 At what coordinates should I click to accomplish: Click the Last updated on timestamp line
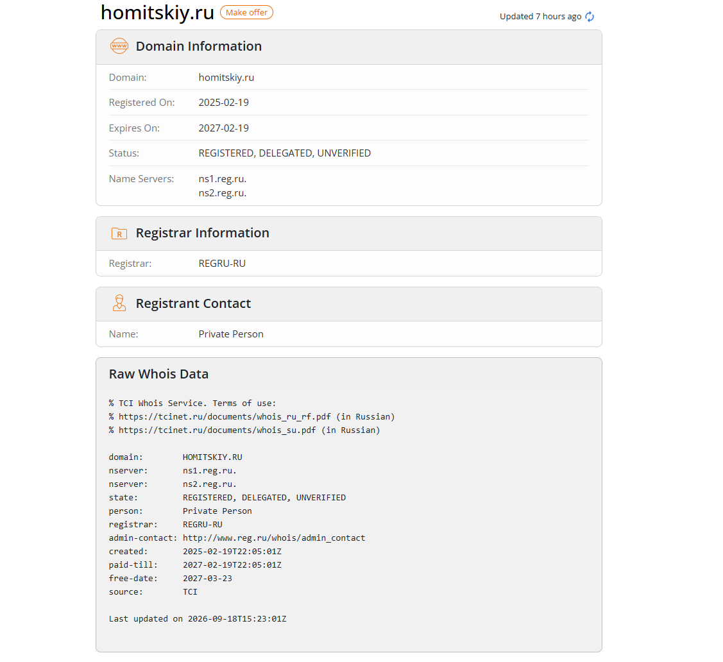click(198, 618)
